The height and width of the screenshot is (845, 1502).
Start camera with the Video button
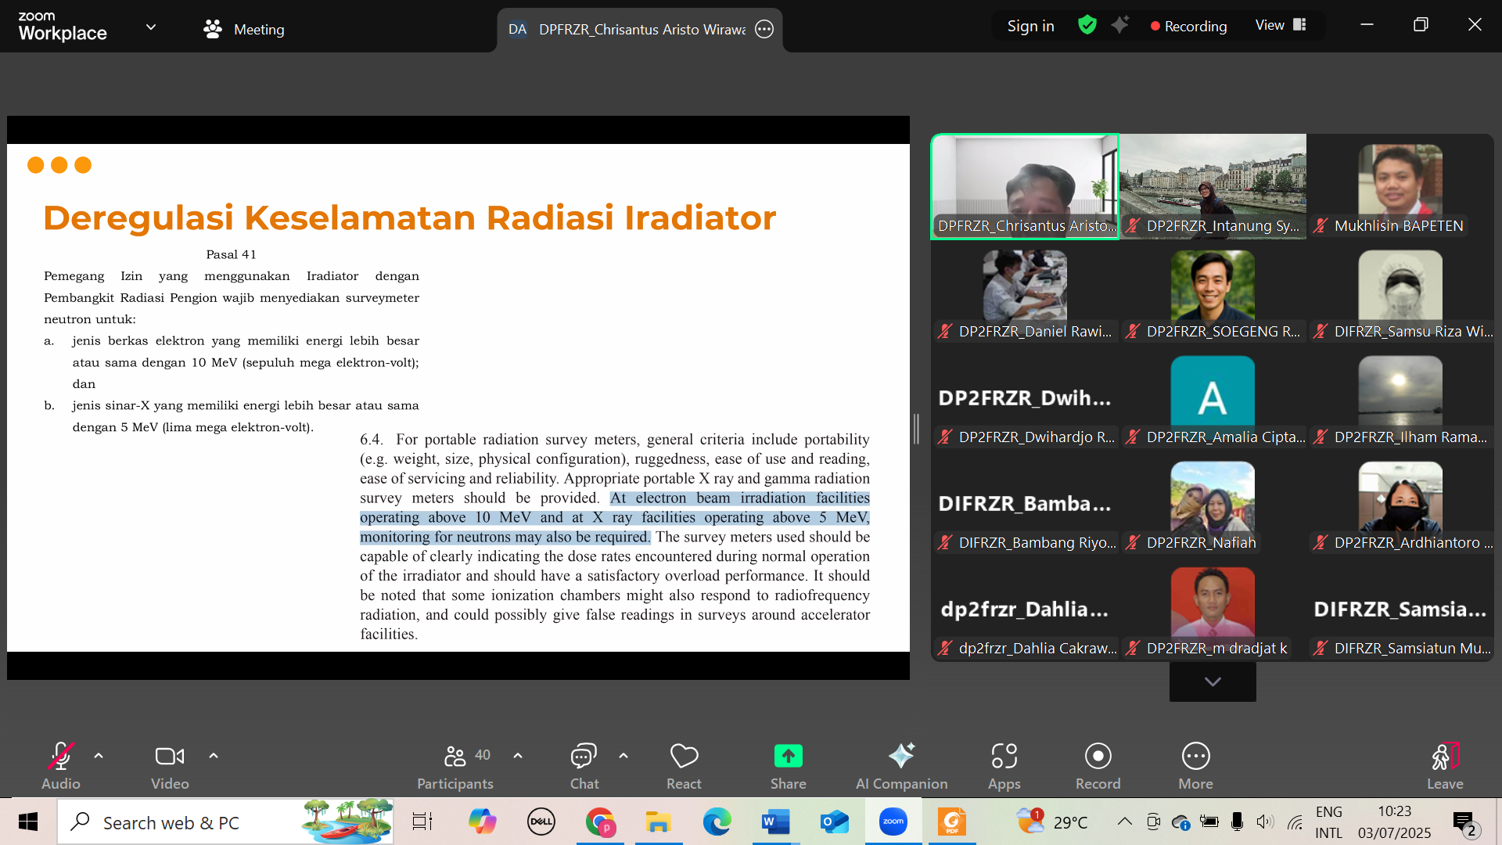tap(170, 766)
